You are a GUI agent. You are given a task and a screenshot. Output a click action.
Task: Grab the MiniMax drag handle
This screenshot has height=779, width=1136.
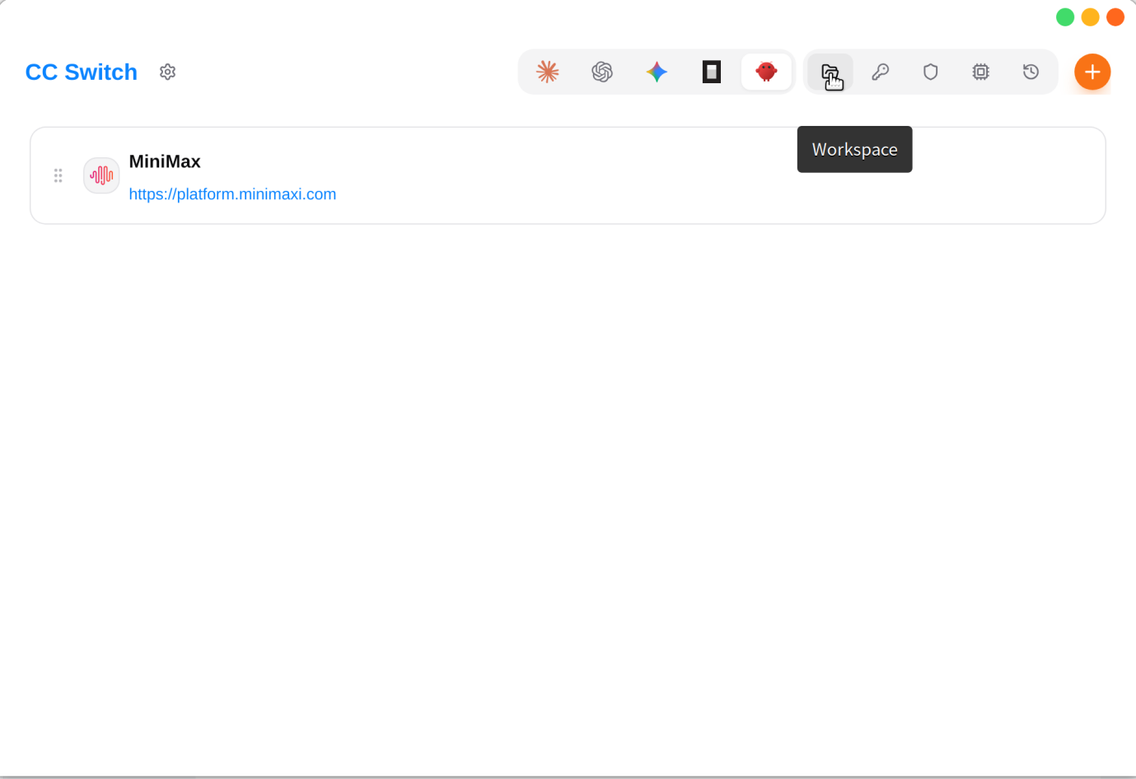coord(58,175)
